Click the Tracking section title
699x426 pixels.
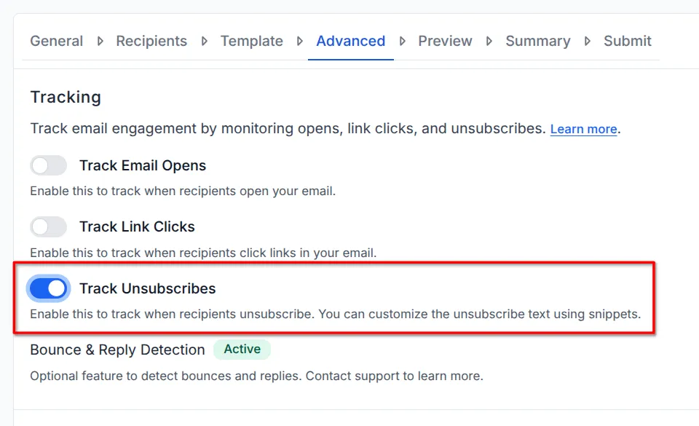click(66, 97)
